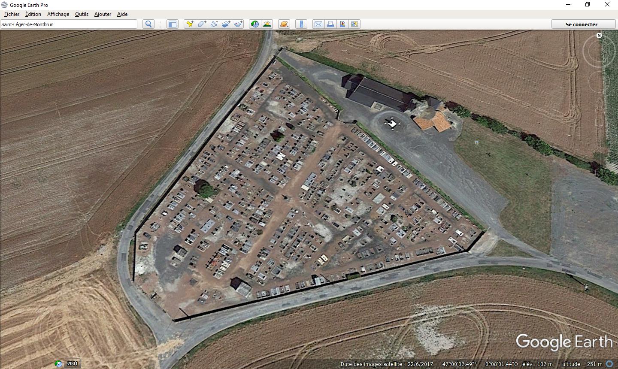Add a path from the toolbar

coord(214,24)
